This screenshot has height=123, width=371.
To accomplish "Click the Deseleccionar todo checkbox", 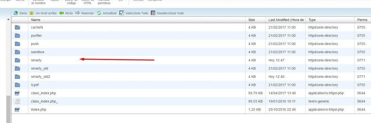I will click(x=153, y=13).
